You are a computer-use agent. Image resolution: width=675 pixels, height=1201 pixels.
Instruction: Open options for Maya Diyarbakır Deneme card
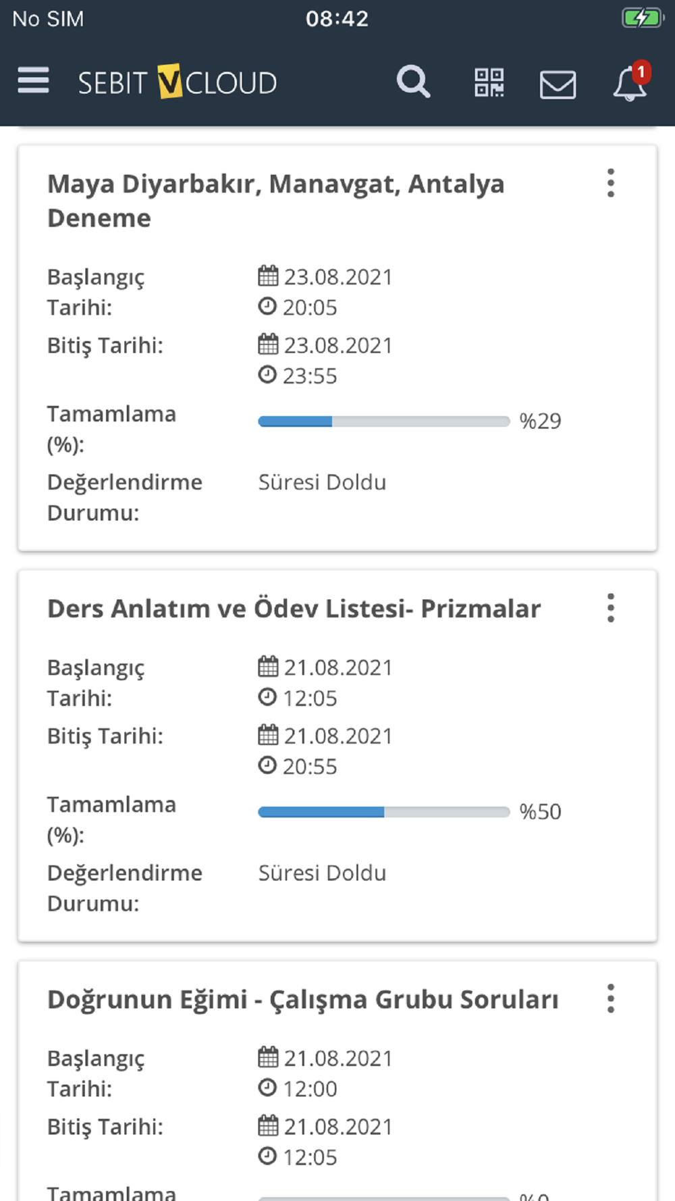611,183
